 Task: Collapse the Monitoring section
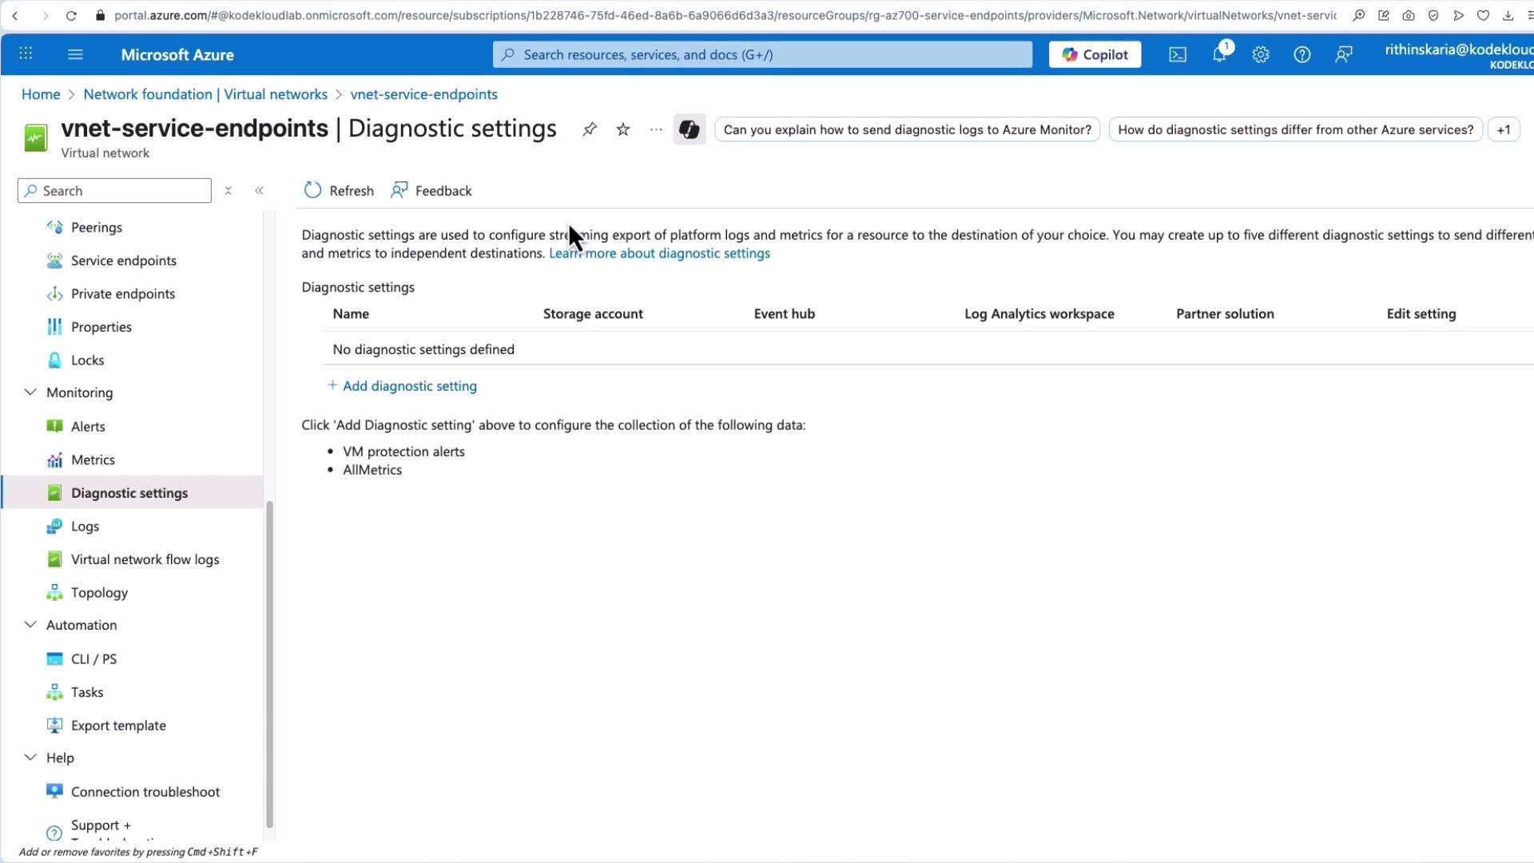pyautogui.click(x=30, y=392)
